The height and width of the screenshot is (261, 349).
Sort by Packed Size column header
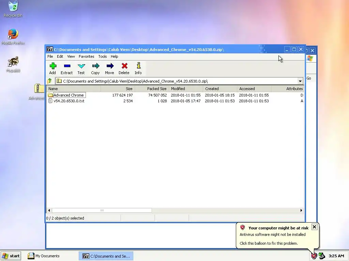pos(152,89)
